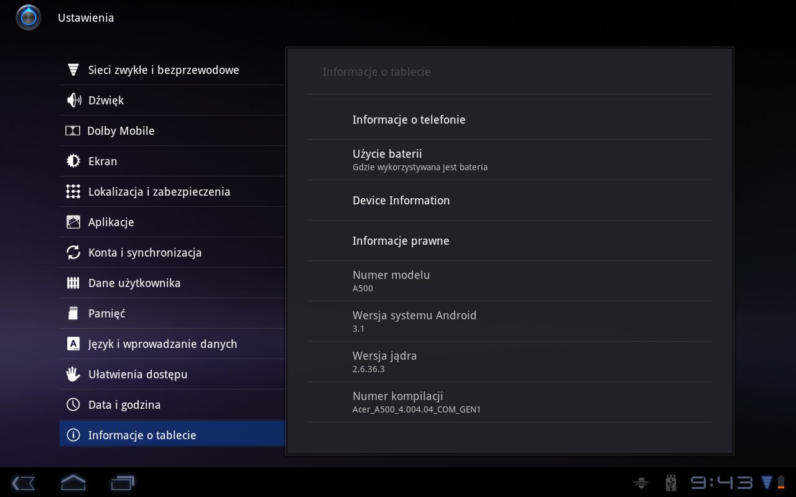Open Użycie baterii battery usage
Image resolution: width=796 pixels, height=497 pixels.
pyautogui.click(x=509, y=160)
